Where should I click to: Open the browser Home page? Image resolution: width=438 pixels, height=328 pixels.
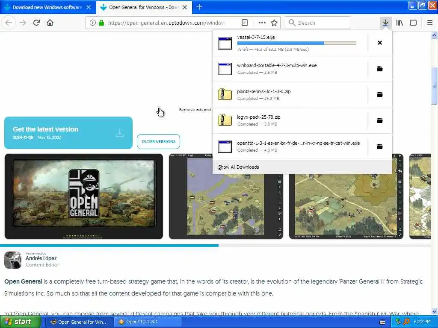click(x=50, y=23)
